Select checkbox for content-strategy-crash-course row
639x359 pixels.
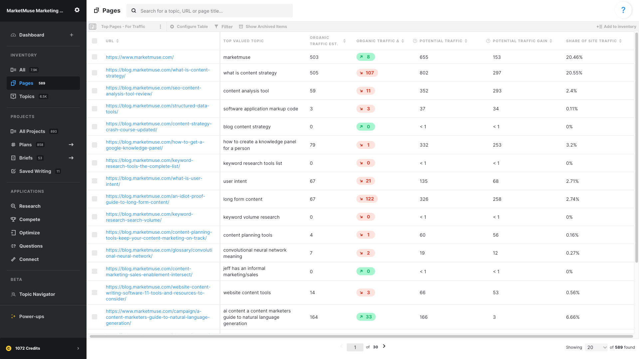(x=95, y=127)
